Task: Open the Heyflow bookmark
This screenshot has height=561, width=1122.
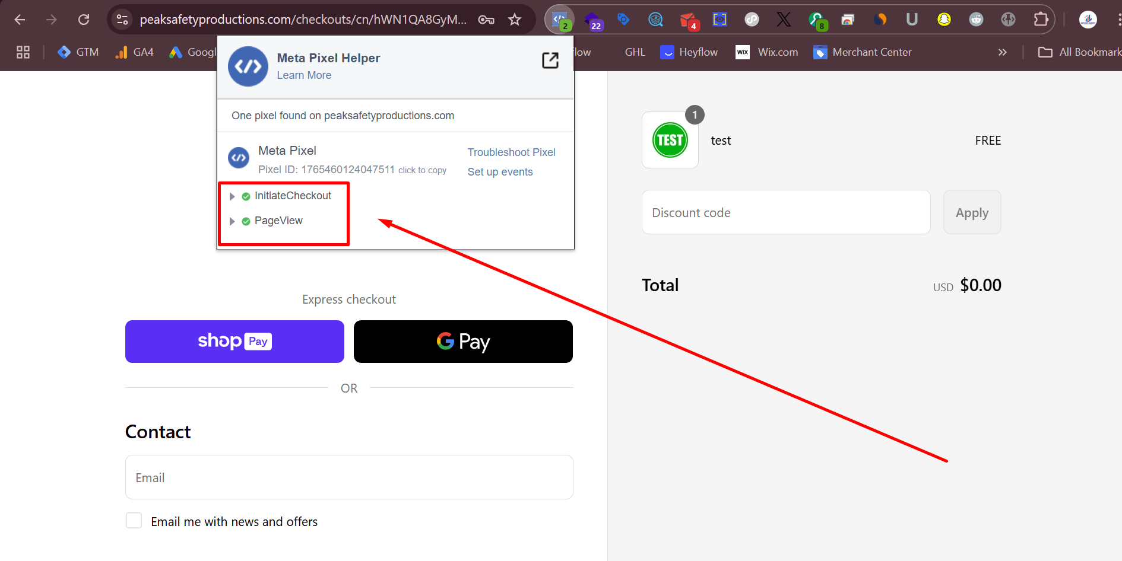Action: [689, 52]
